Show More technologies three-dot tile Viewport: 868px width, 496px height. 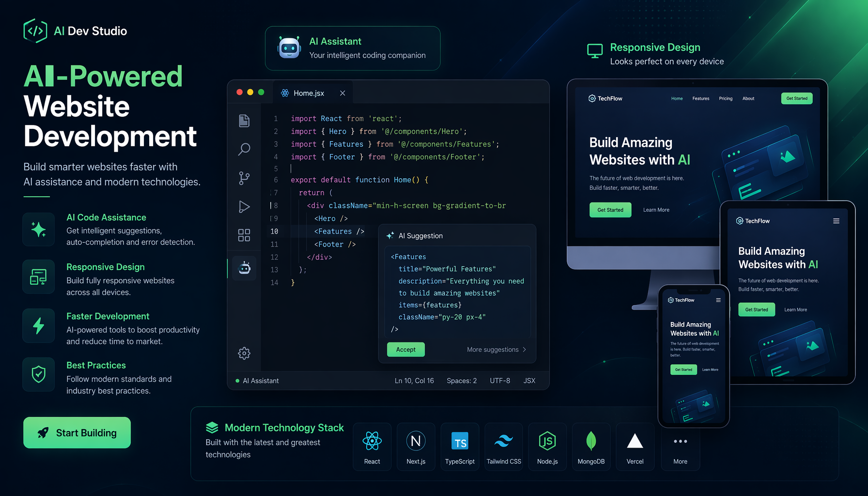tap(681, 446)
